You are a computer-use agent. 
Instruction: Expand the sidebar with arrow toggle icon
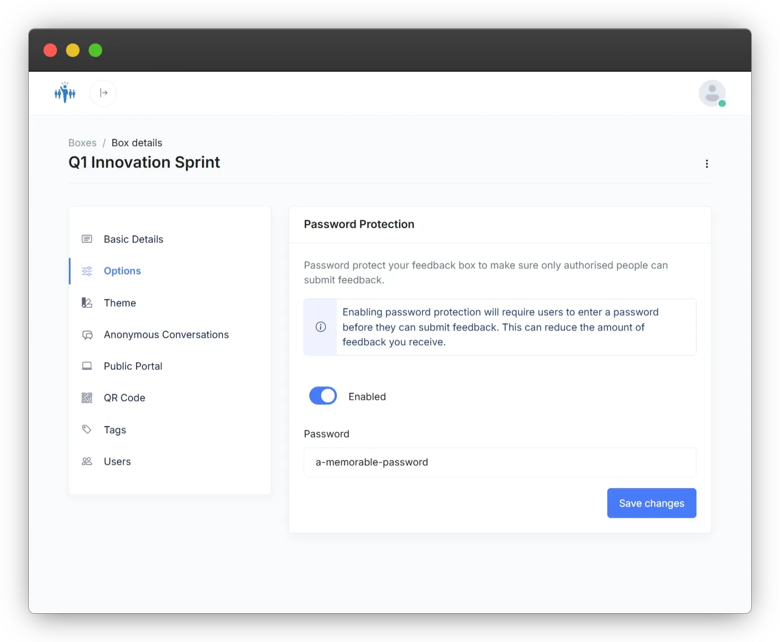(103, 93)
